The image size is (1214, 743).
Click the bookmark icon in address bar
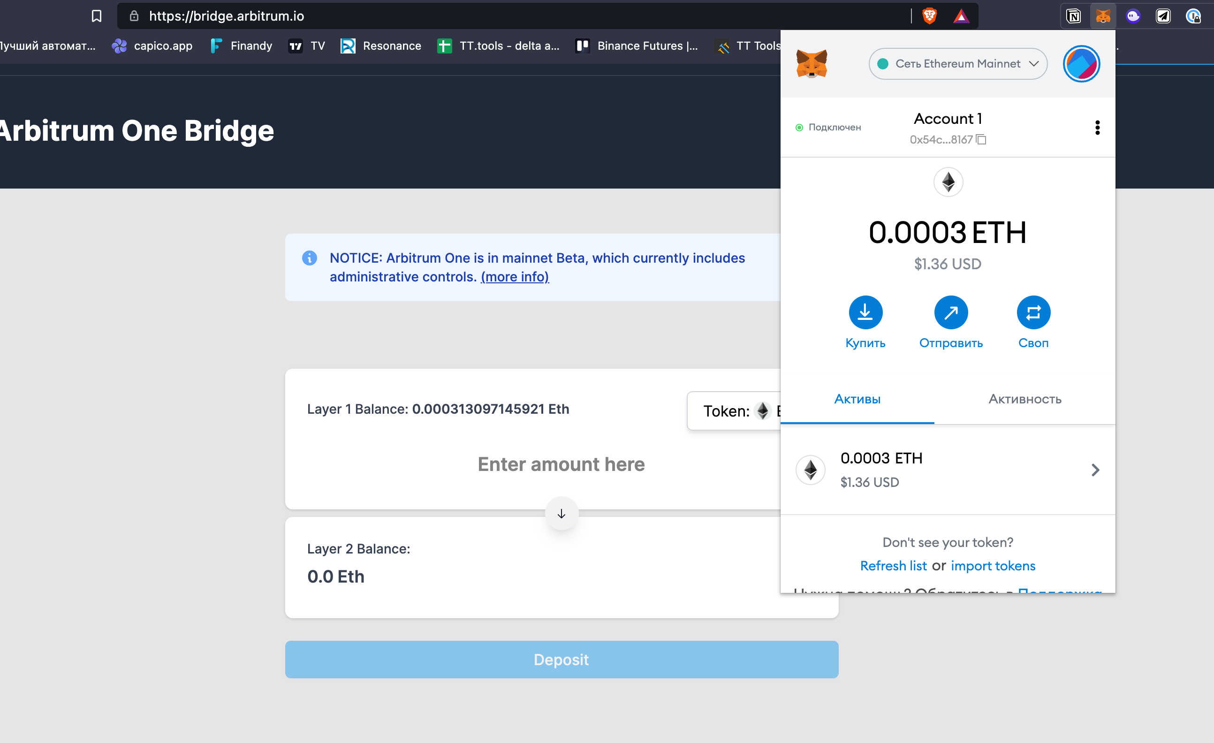coord(97,16)
